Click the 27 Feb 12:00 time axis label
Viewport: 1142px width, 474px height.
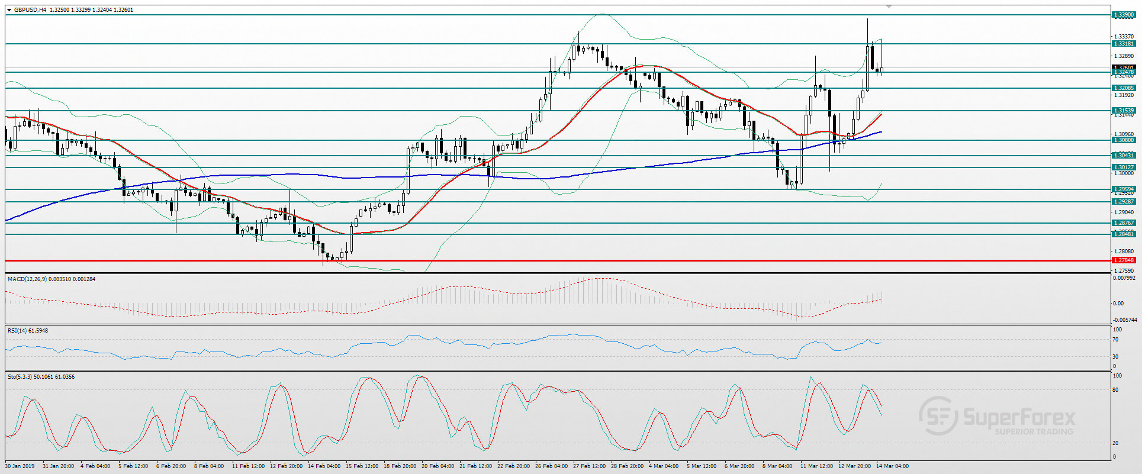[x=589, y=466]
